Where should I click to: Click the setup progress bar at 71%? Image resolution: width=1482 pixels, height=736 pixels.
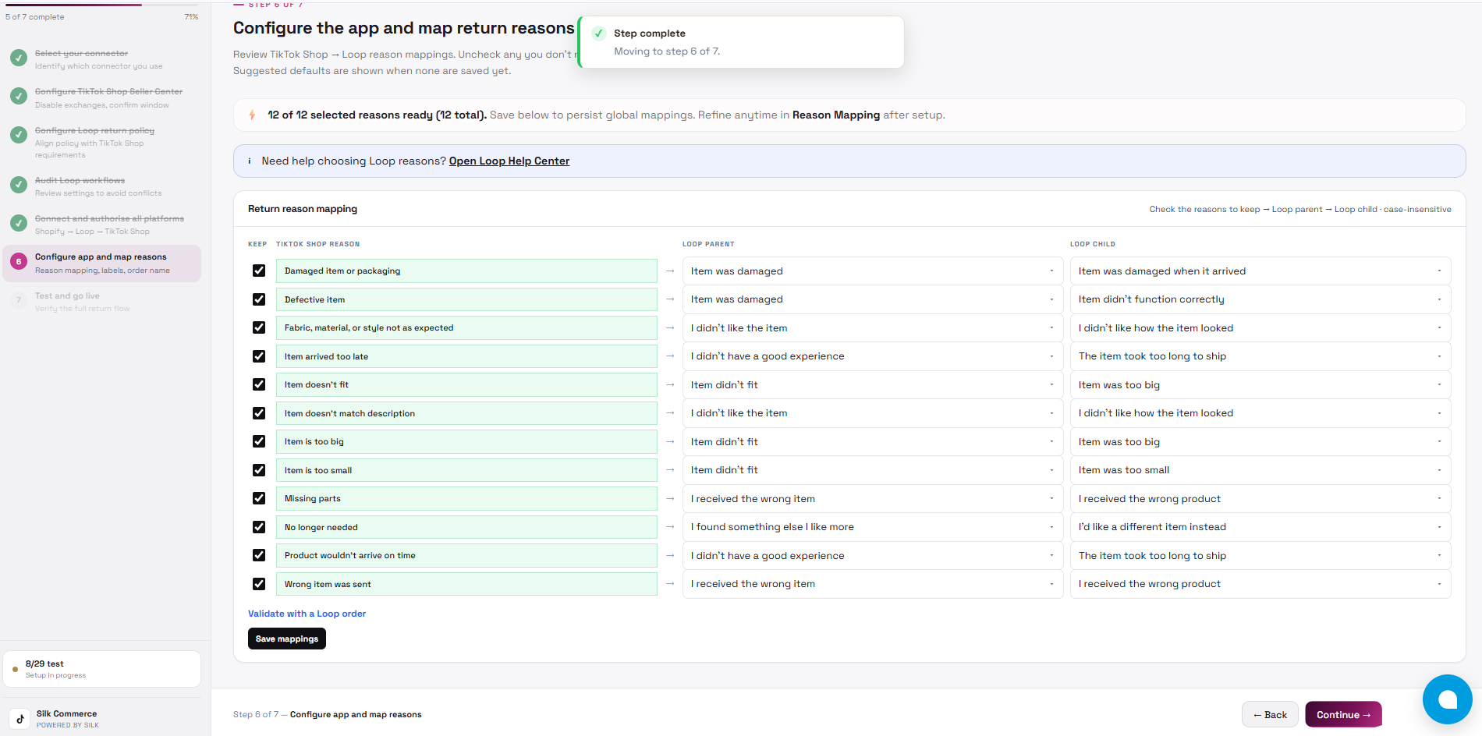tap(101, 5)
